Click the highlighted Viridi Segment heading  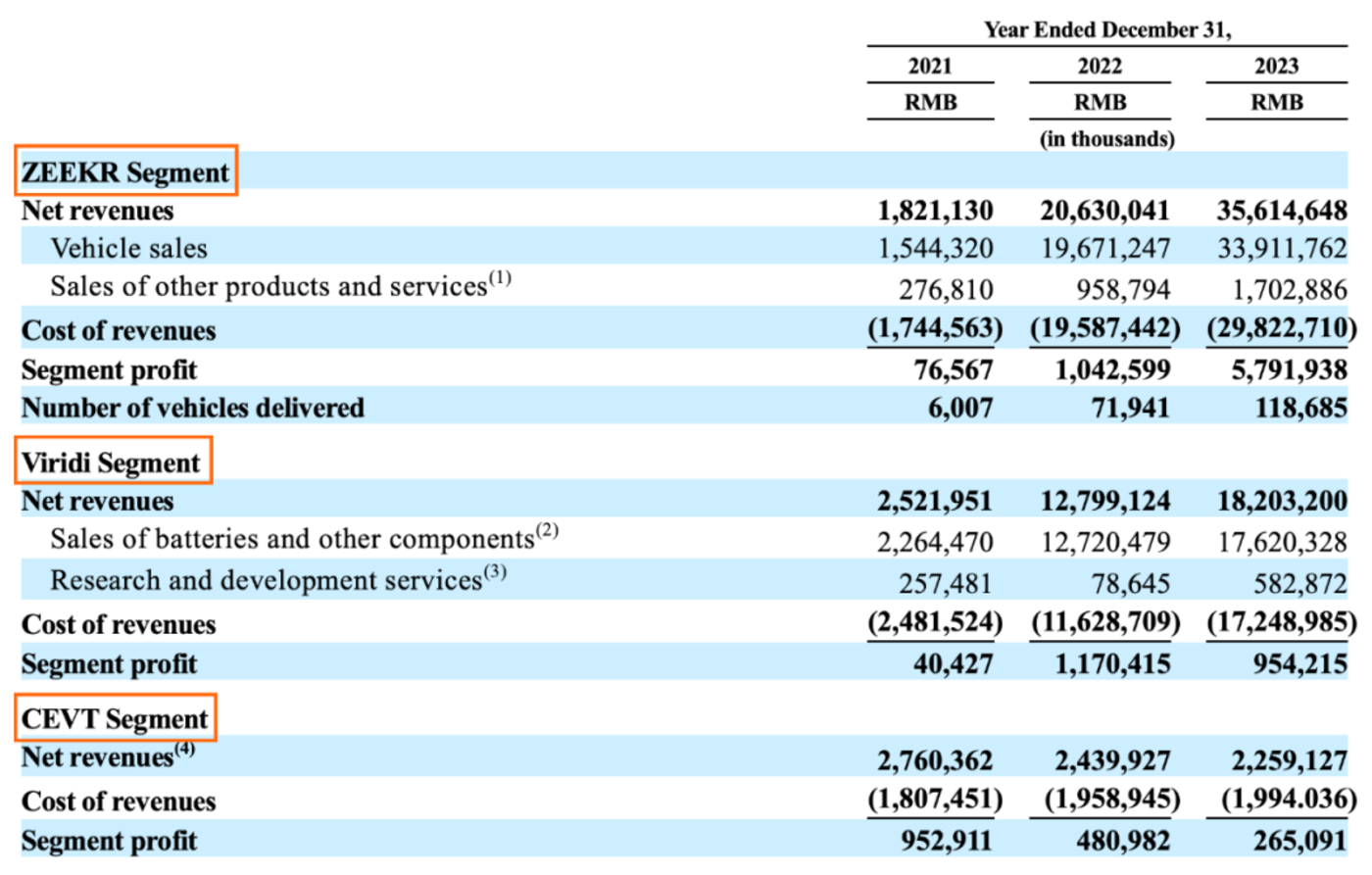click(112, 462)
